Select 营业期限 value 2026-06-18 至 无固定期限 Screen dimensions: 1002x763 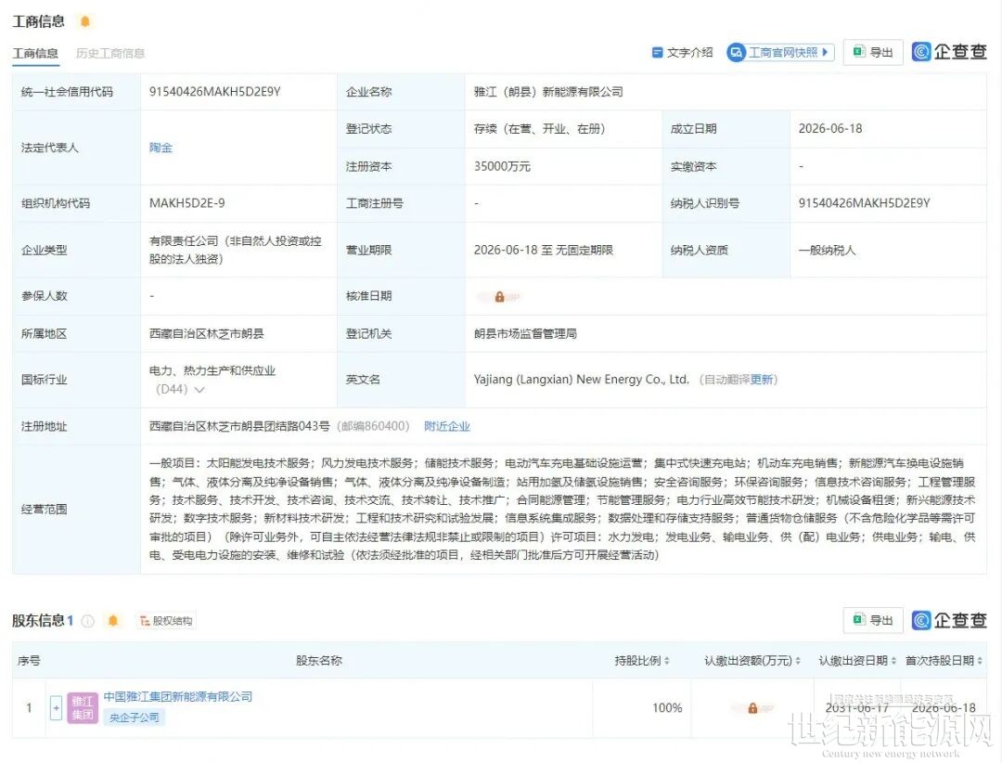[543, 250]
